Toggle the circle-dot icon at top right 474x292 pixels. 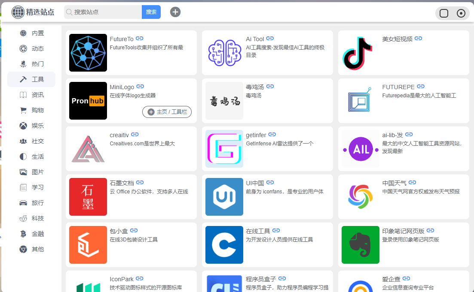pos(461,13)
